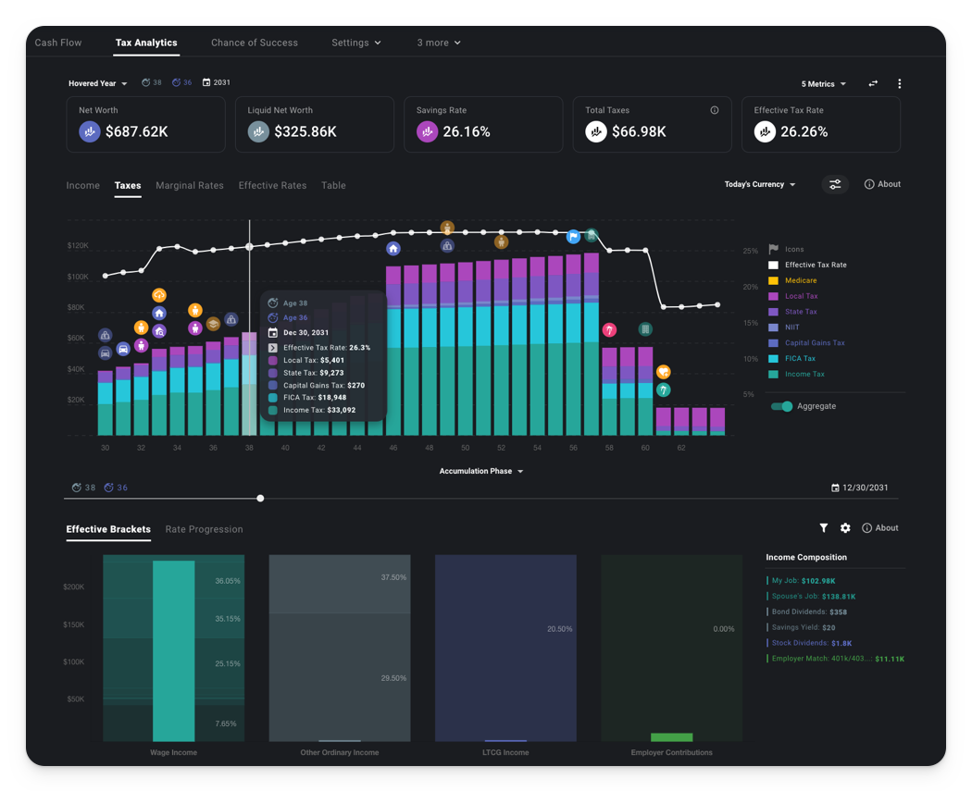Switch to the Marginal Rates tab
Image resolution: width=972 pixels, height=791 pixels.
pyautogui.click(x=190, y=185)
